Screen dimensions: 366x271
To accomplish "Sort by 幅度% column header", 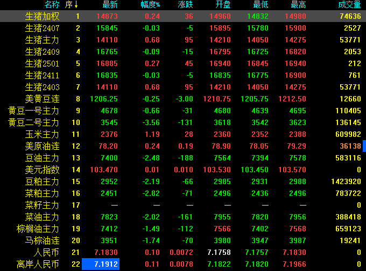I will click(150, 4).
